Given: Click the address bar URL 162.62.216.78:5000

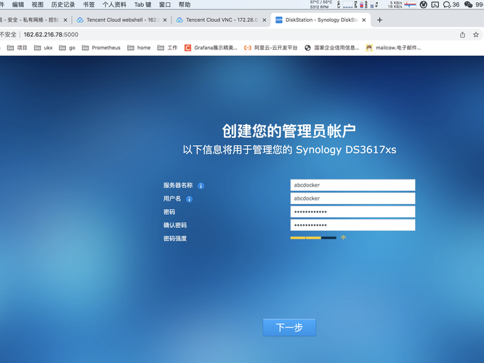Looking at the screenshot, I should coord(51,35).
